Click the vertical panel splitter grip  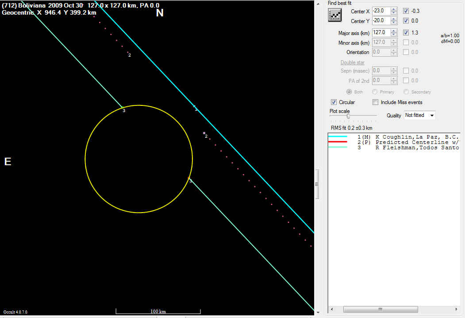pyautogui.click(x=316, y=184)
